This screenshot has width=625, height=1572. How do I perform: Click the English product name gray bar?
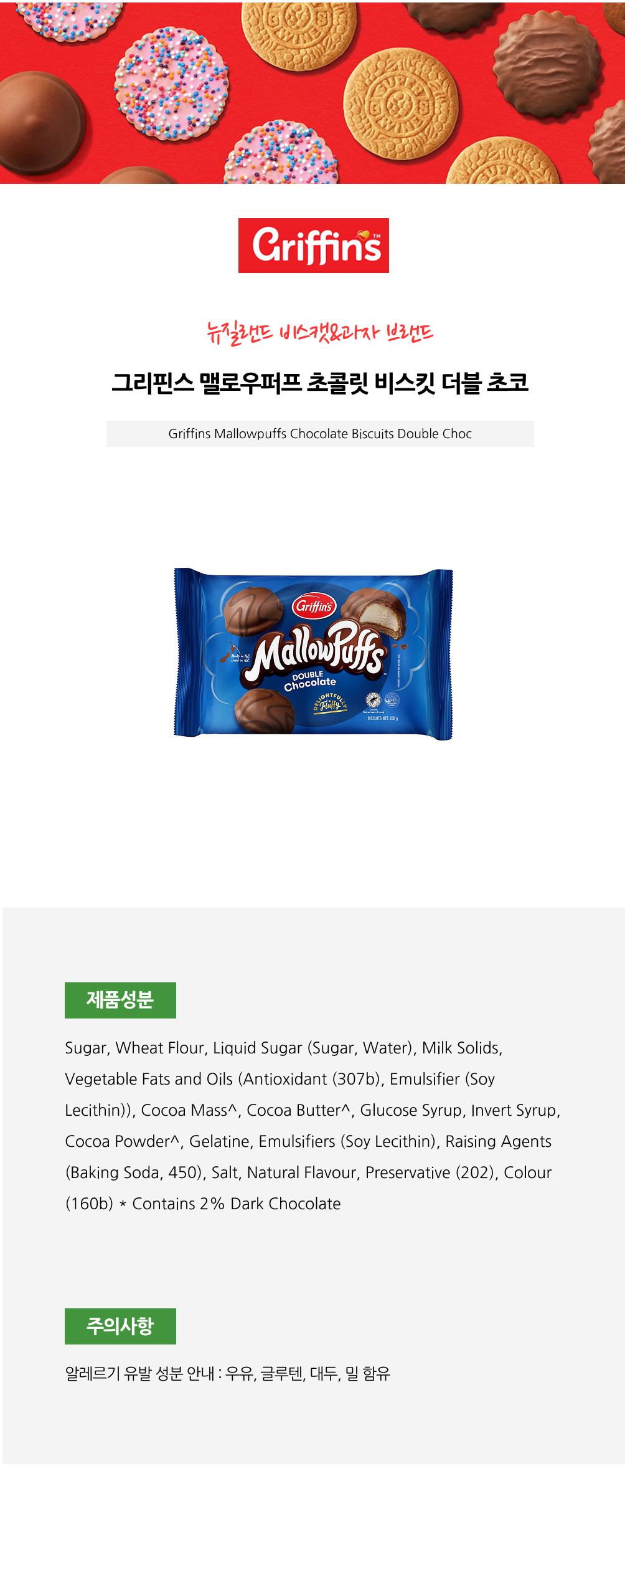(x=320, y=434)
